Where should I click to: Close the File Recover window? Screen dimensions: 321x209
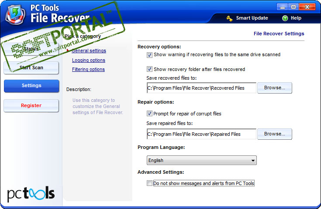coord(307,7)
